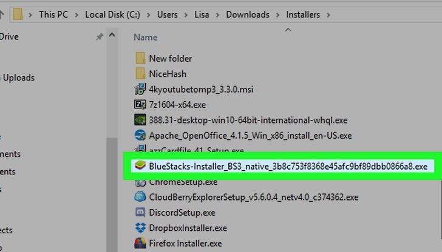Select the BlueStacks installer icon
The image size is (442, 252).
[140, 165]
